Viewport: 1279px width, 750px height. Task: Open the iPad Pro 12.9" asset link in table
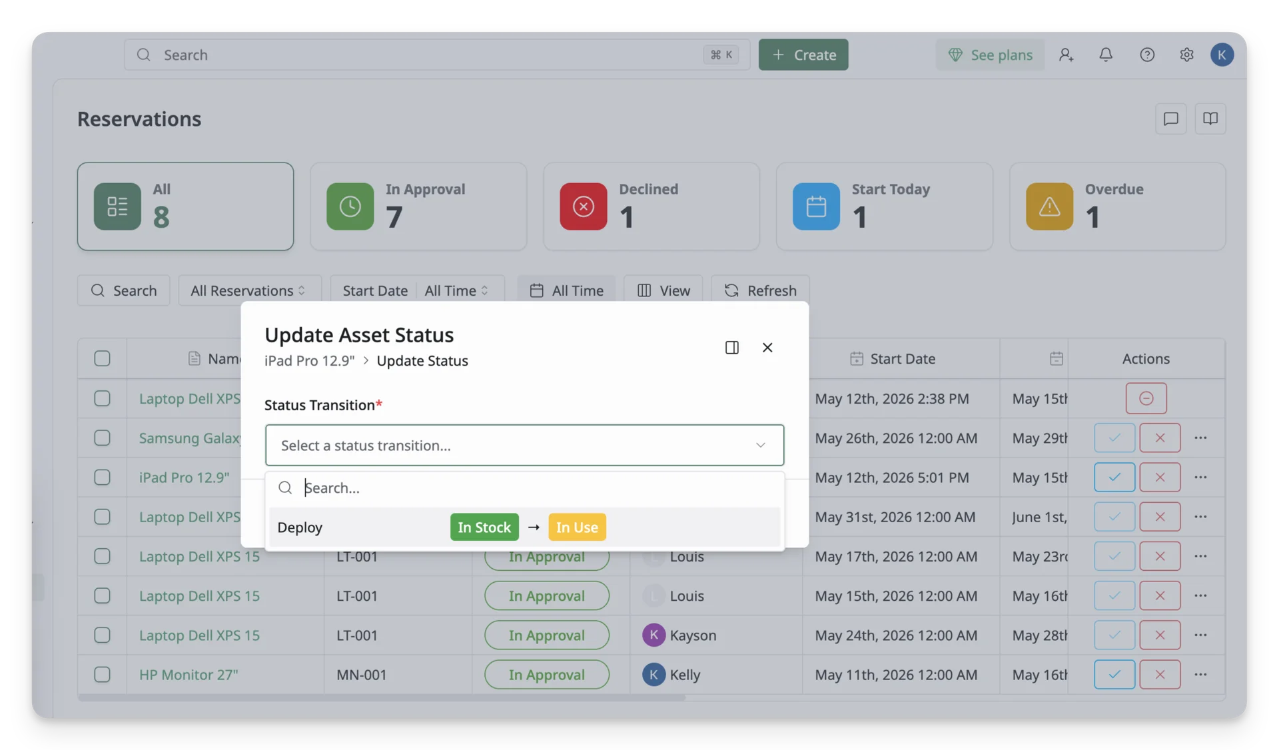184,477
